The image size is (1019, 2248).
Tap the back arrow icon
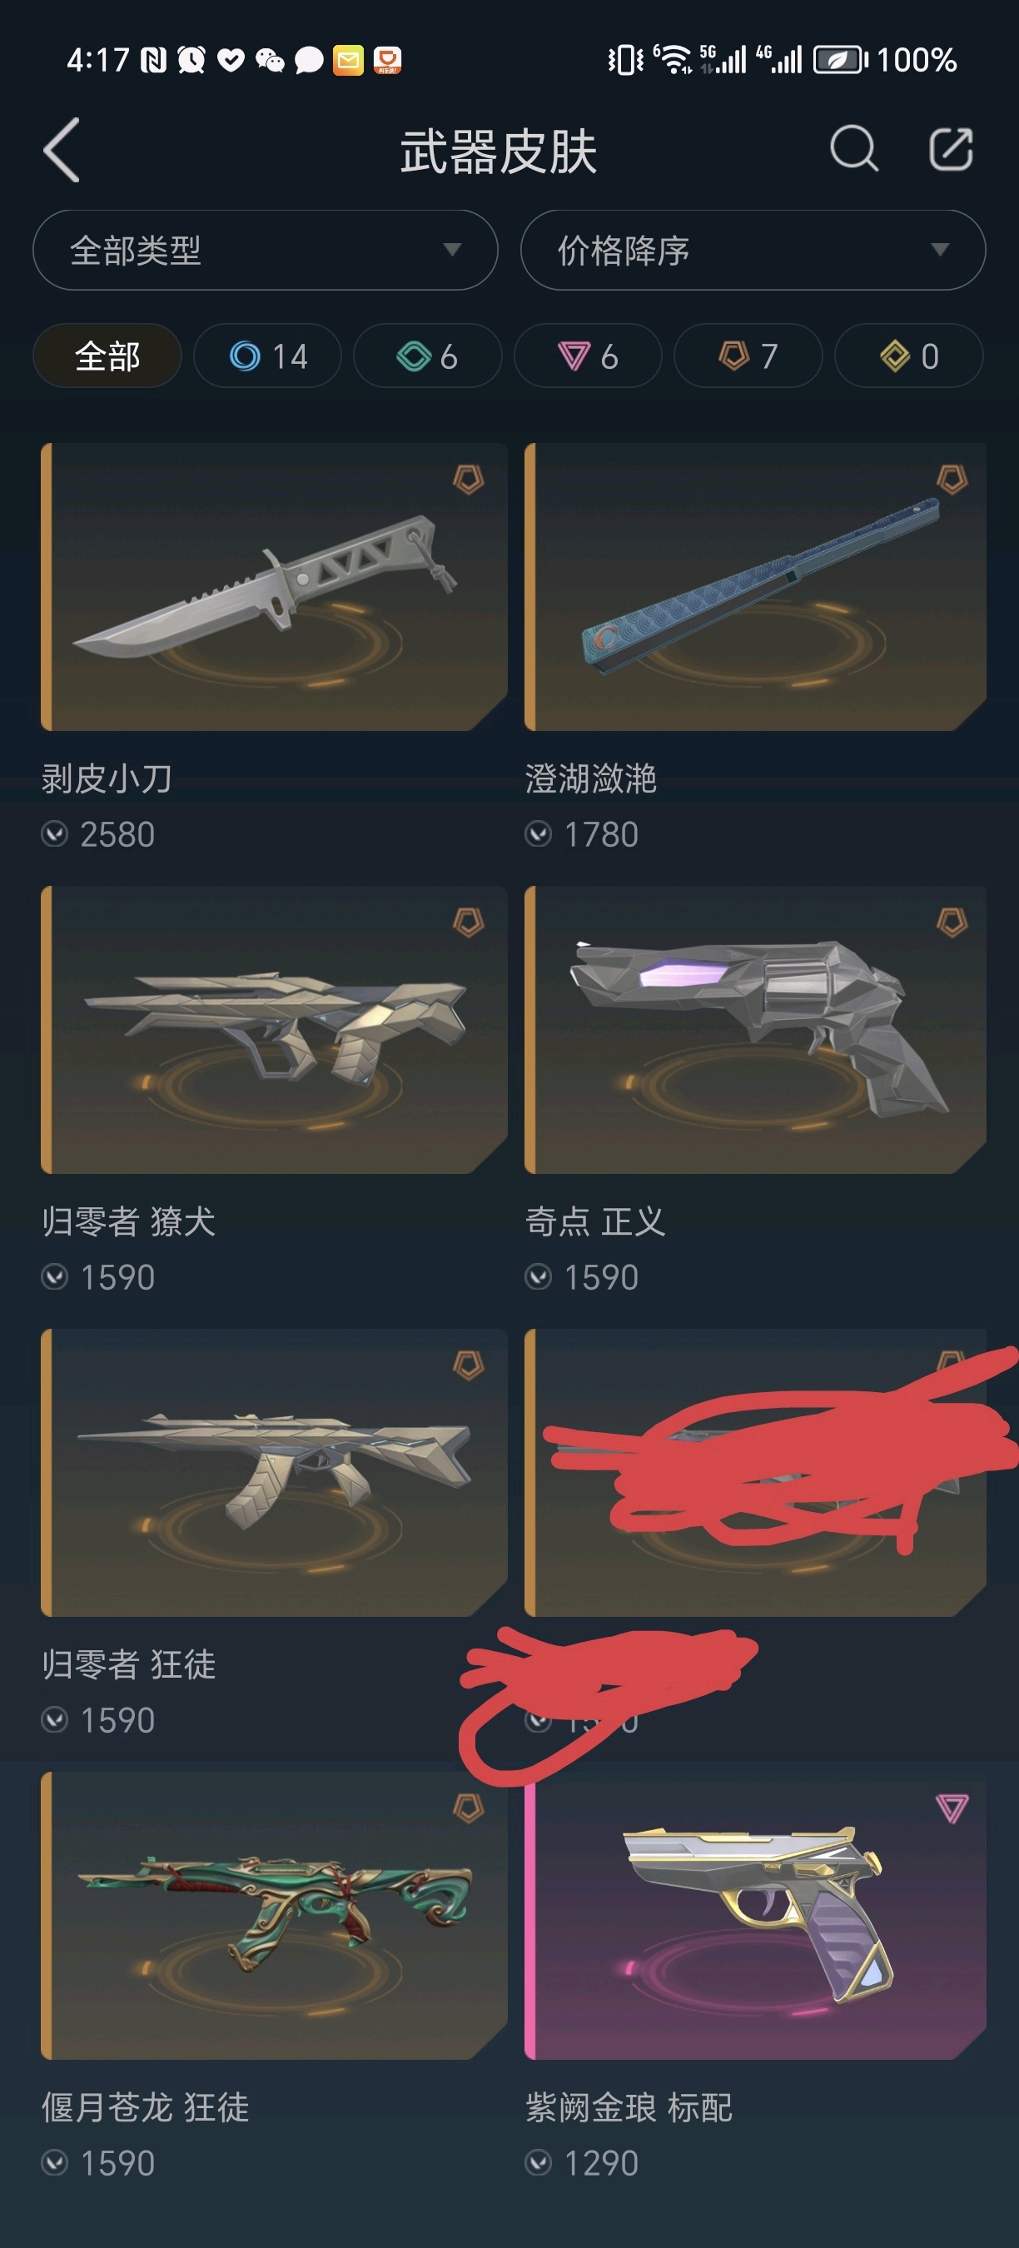click(x=62, y=150)
